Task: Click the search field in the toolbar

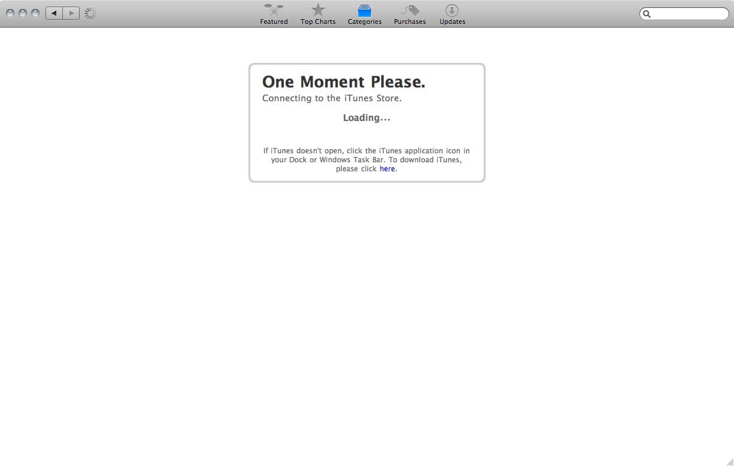Action: click(x=684, y=14)
